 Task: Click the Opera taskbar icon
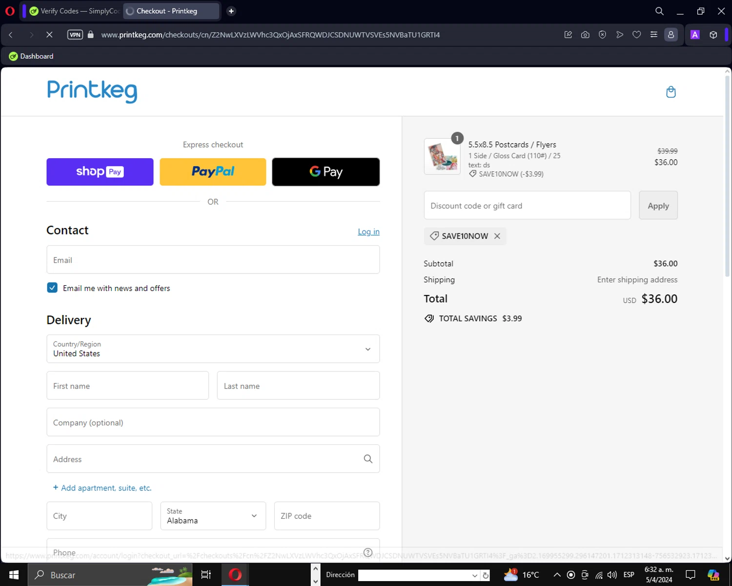click(x=235, y=575)
